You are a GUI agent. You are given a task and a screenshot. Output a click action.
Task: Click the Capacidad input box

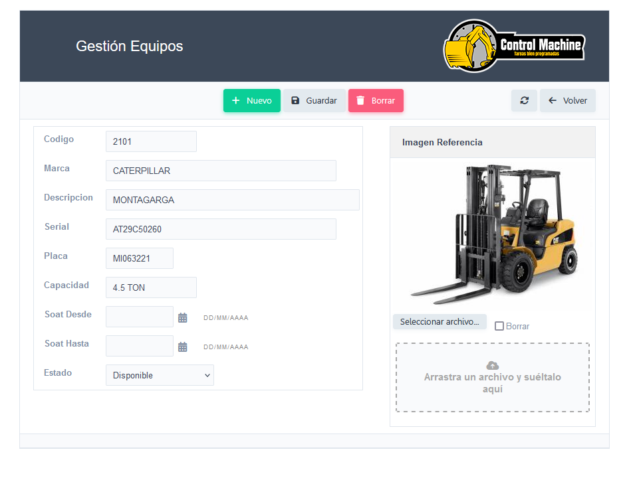tap(151, 287)
